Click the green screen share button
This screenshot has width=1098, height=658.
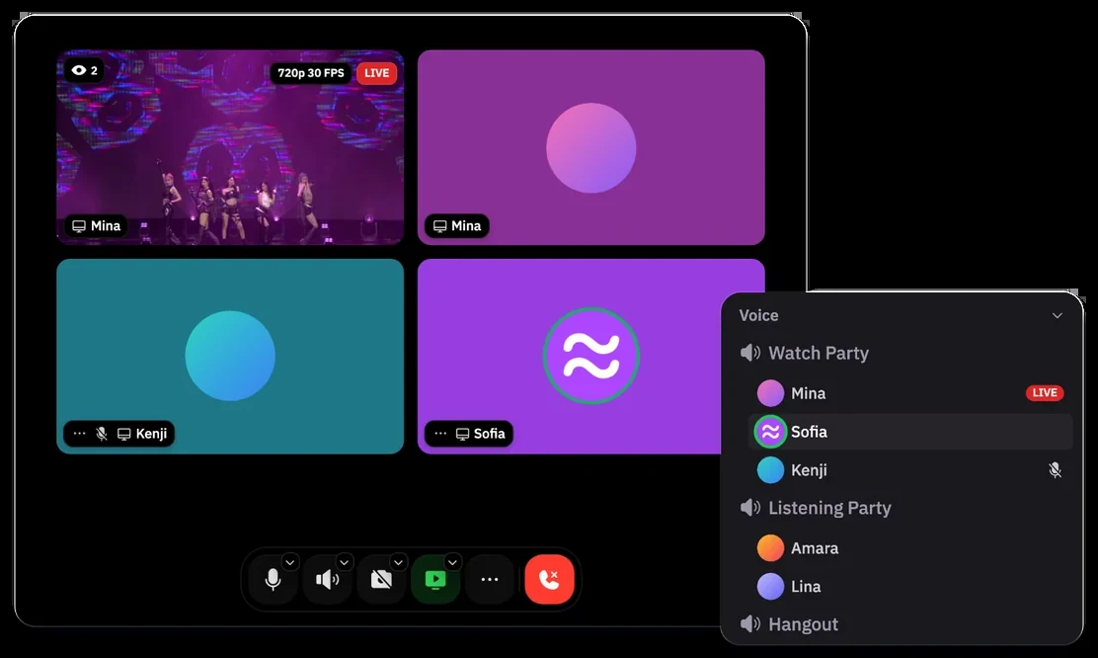coord(435,580)
